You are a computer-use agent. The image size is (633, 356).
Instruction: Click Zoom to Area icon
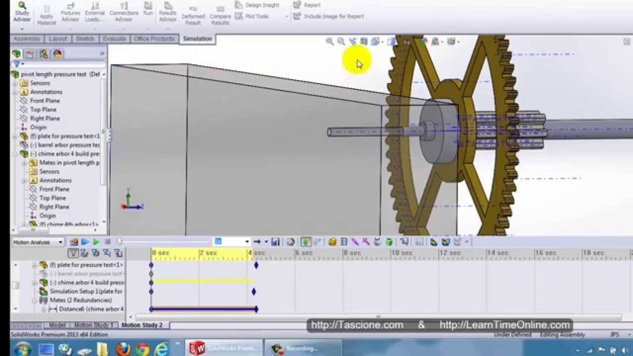(341, 42)
